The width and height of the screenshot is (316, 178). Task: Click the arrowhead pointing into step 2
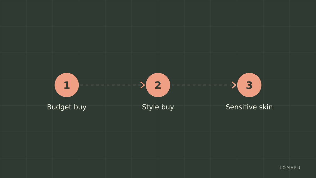click(x=143, y=85)
